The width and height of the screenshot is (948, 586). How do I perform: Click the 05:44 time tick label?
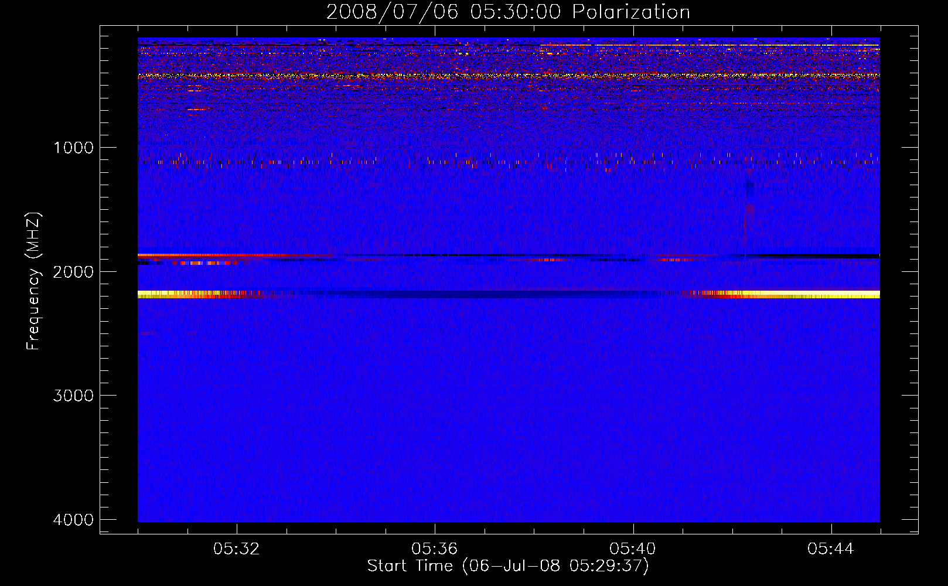coord(831,549)
